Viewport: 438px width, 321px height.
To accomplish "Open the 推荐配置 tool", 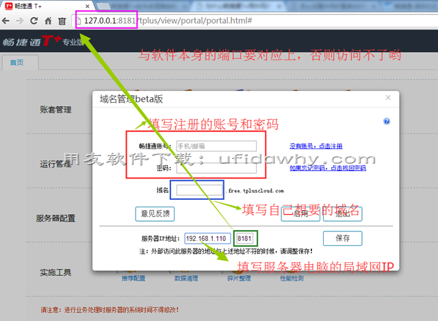I will click(x=133, y=279).
